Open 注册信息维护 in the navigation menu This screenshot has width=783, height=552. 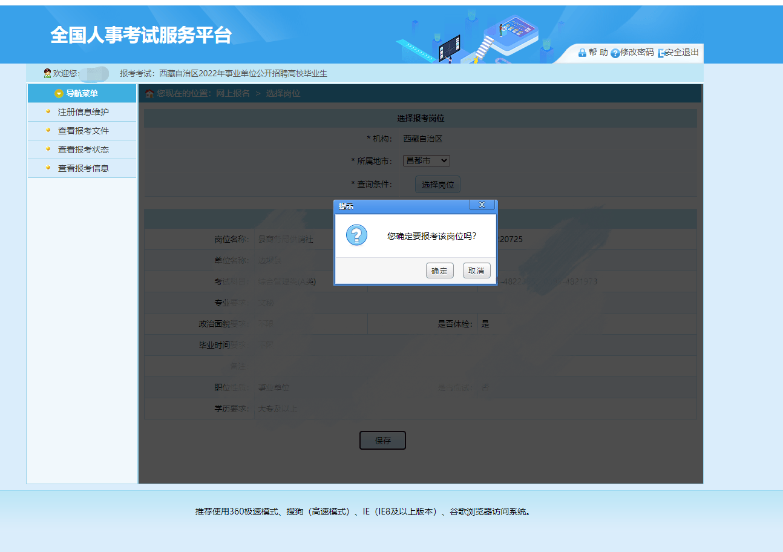(84, 112)
